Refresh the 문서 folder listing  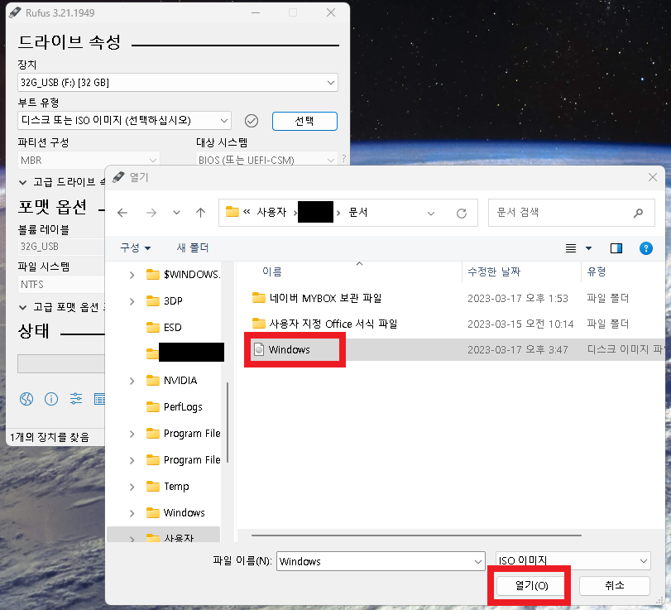point(462,214)
